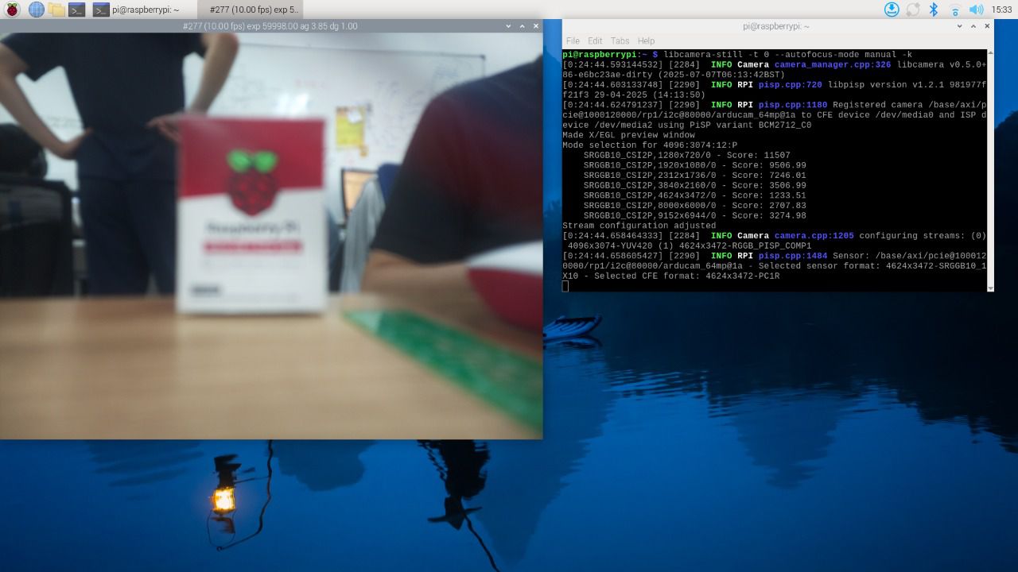Click the terminal scrollbar down arrow
The image size is (1018, 572).
point(990,288)
